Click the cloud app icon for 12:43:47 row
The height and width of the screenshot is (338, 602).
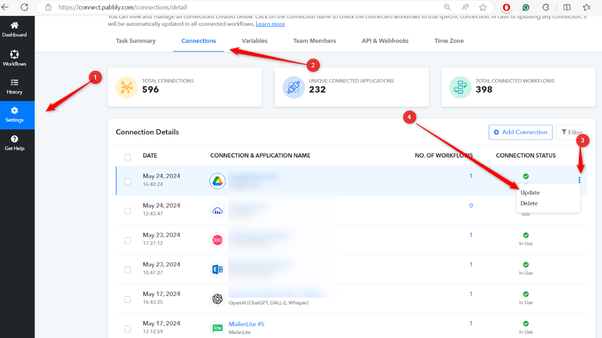click(x=217, y=211)
